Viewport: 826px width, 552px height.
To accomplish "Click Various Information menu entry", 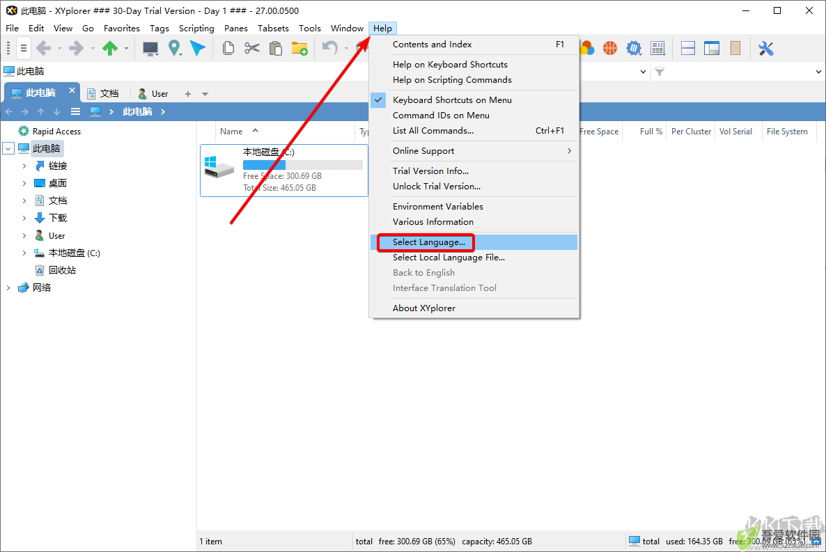I will click(474, 222).
